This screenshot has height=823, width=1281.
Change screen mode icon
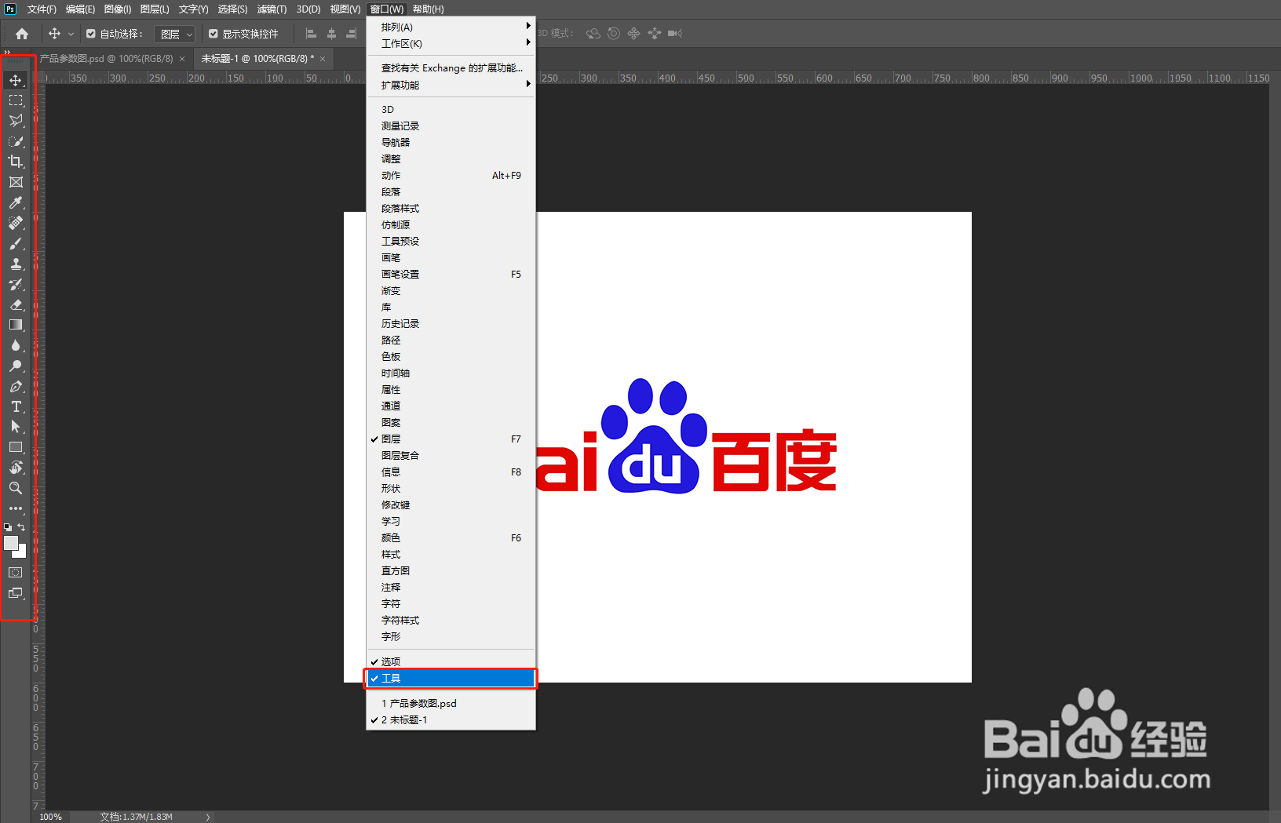[x=16, y=593]
